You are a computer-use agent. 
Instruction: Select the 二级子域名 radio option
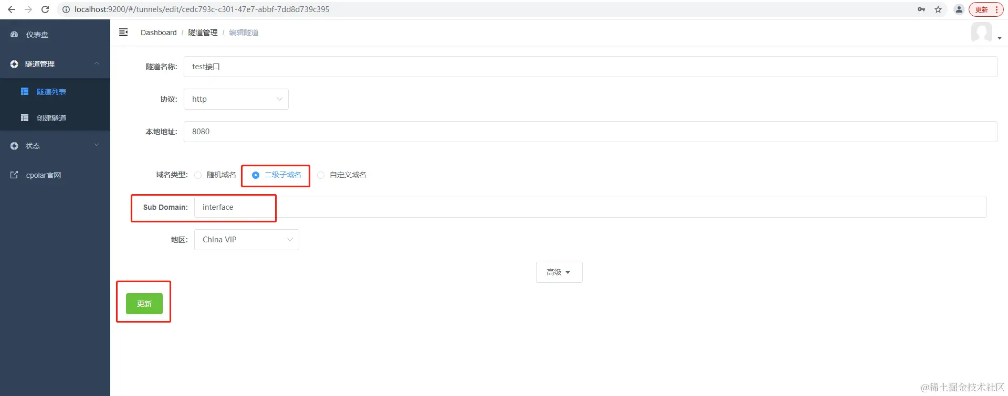[x=277, y=175]
